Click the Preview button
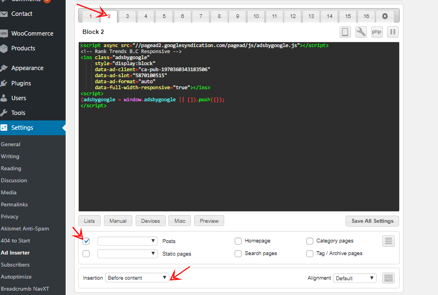 (x=209, y=221)
